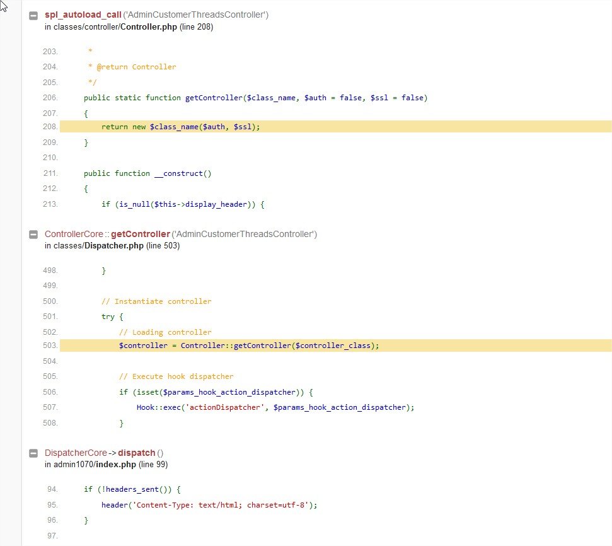Image resolution: width=612 pixels, height=546 pixels.
Task: Click the dispatch method name heading
Action: (137, 453)
